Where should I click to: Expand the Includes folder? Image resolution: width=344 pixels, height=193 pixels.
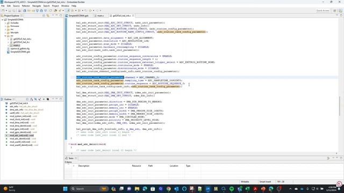coord(5,23)
